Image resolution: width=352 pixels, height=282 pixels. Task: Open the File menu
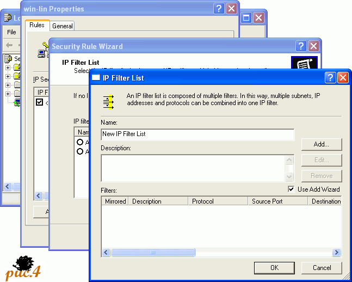[11, 32]
